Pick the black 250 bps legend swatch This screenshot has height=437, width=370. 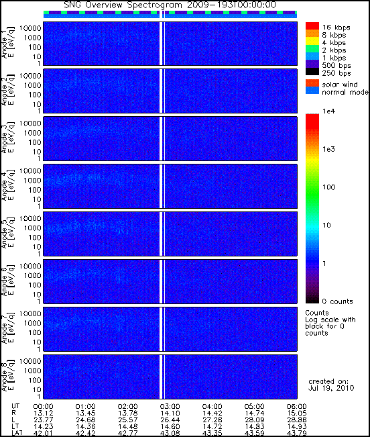click(312, 71)
